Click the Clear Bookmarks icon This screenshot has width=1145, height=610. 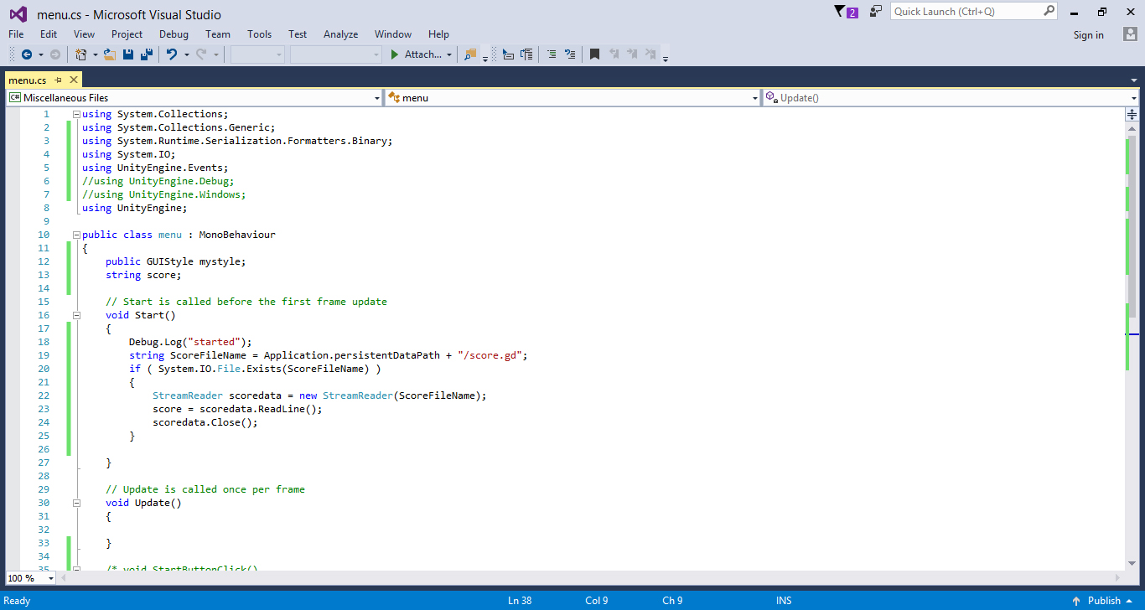tap(651, 54)
